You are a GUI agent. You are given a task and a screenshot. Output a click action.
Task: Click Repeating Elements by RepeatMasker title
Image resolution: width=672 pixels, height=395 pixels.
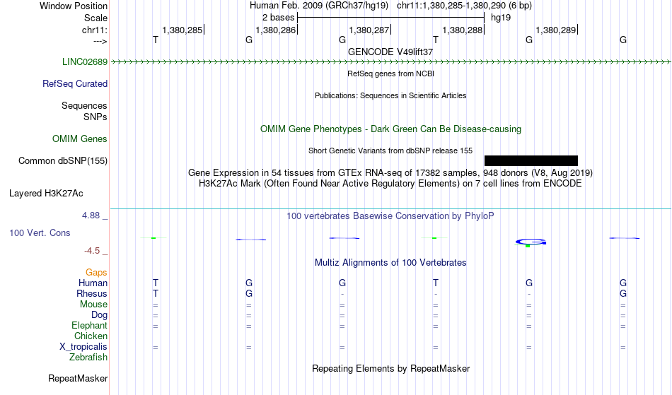click(x=390, y=368)
